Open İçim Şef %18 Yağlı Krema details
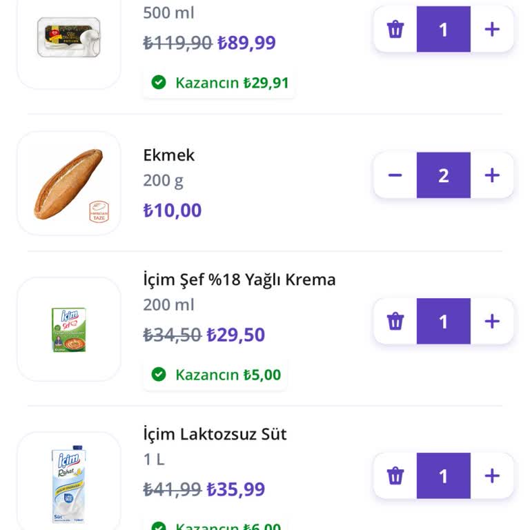 click(239, 280)
